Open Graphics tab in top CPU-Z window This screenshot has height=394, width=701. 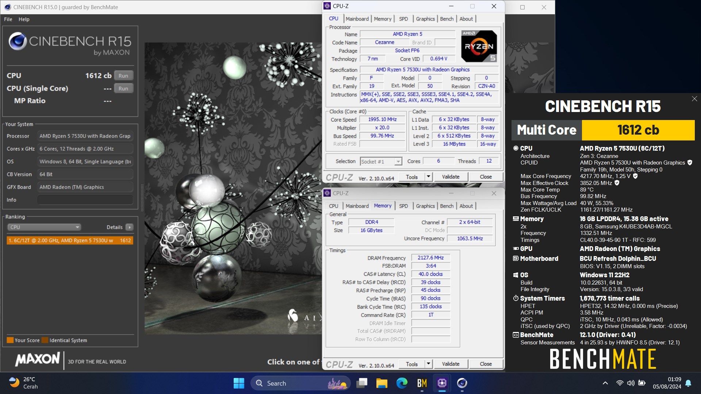point(425,19)
